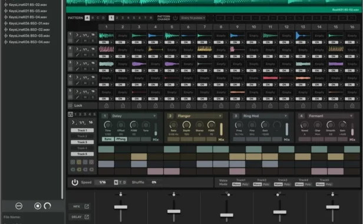The width and height of the screenshot is (363, 224).
Task: Select the N note-mode option beside Speed
Action: click(x=116, y=182)
